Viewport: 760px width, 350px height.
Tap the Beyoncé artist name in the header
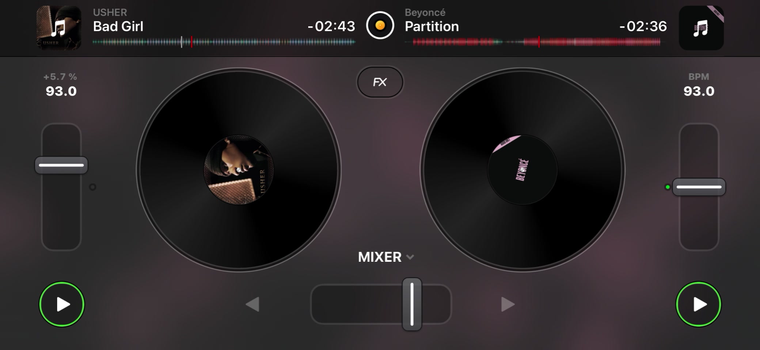[x=425, y=12]
